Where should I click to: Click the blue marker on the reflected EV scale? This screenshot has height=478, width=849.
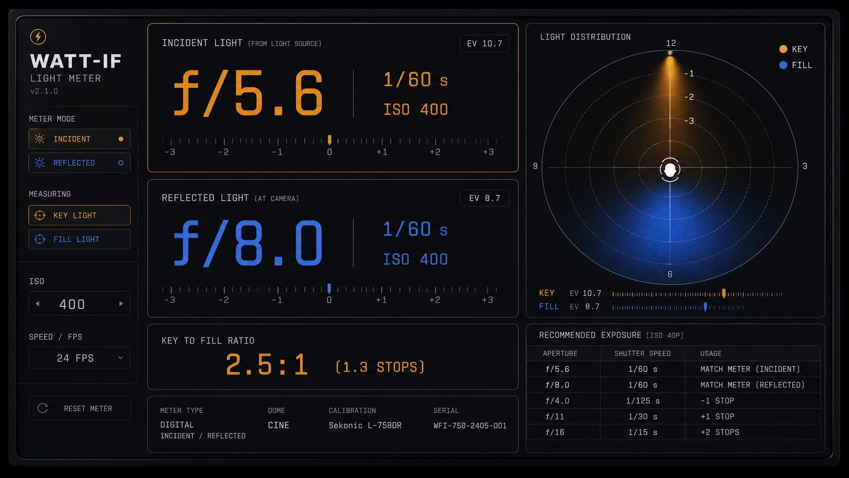[x=329, y=289]
